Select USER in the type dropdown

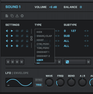(x=40, y=60)
